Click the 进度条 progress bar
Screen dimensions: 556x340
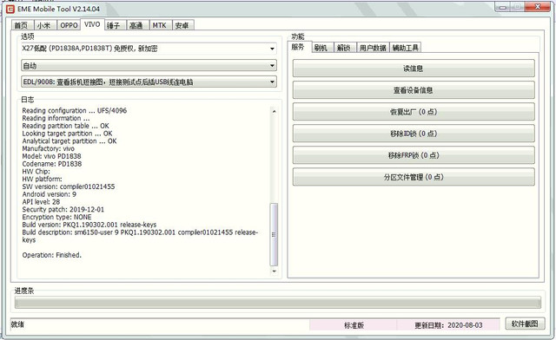pyautogui.click(x=278, y=303)
